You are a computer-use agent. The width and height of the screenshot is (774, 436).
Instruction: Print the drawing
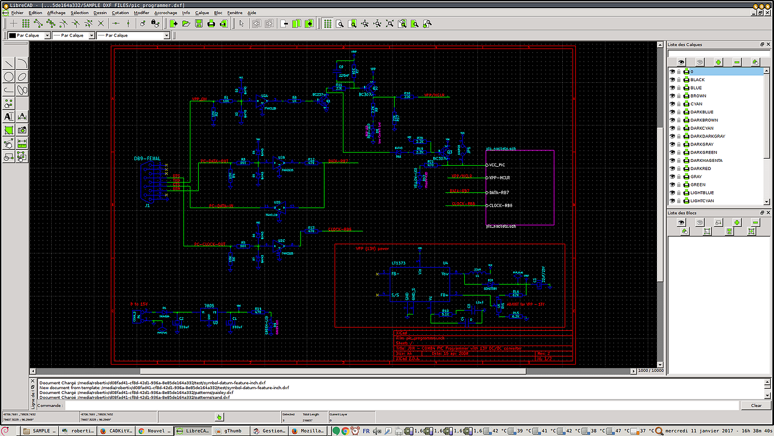point(211,23)
